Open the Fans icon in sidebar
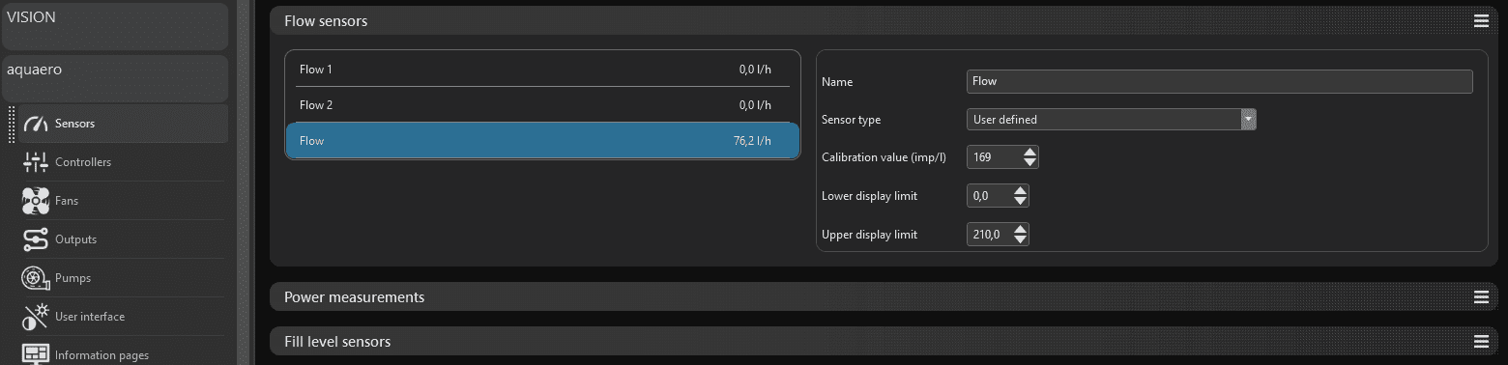The height and width of the screenshot is (365, 1508). (36, 201)
